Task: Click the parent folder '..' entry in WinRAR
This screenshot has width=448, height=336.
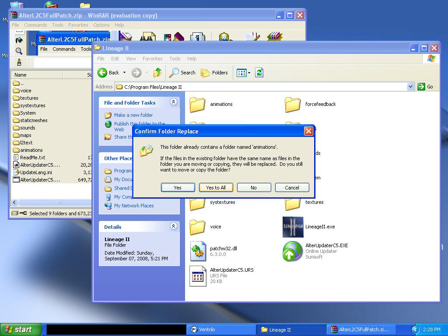Action: (x=18, y=83)
